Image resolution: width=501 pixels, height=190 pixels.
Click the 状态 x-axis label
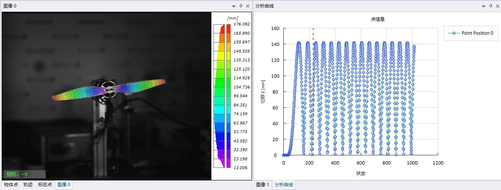click(x=360, y=173)
